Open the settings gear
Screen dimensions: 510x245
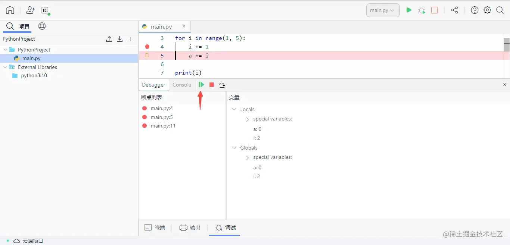click(487, 10)
